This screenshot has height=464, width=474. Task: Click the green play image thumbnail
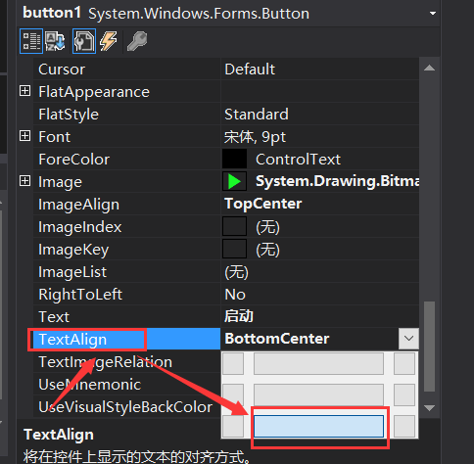tap(234, 181)
